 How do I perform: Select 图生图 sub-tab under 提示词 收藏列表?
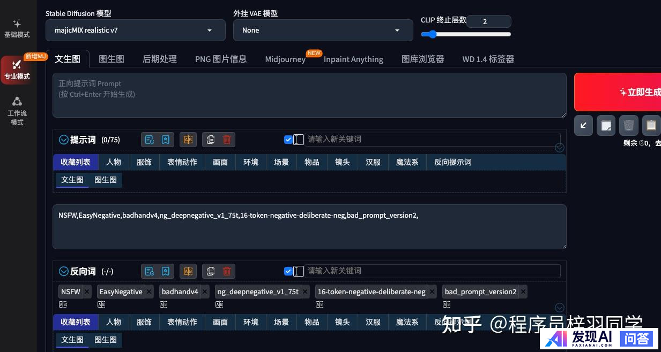pyautogui.click(x=106, y=180)
